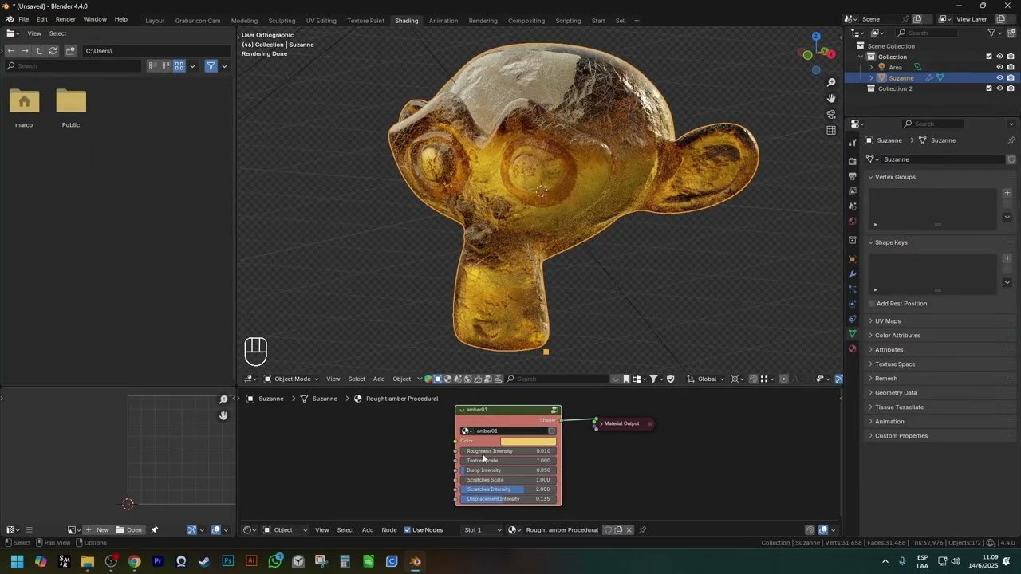
Task: Add a vertex group with plus button
Action: (x=1007, y=193)
